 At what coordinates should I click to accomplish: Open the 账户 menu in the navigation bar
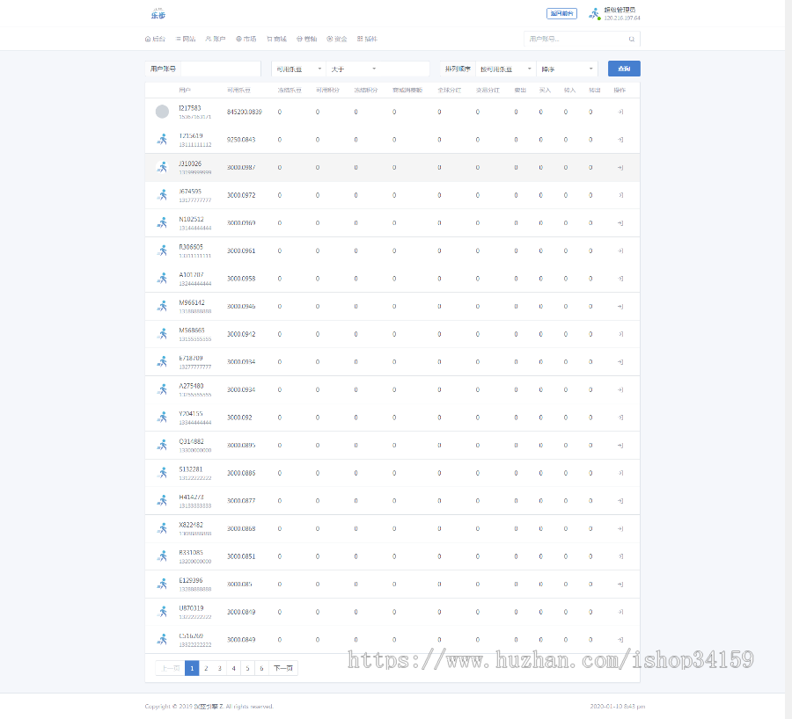point(216,40)
